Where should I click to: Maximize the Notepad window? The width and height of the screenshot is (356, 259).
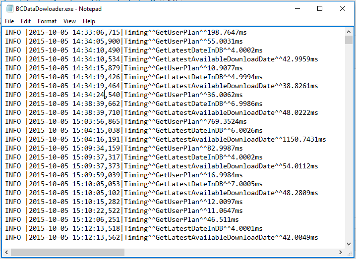tap(320, 8)
